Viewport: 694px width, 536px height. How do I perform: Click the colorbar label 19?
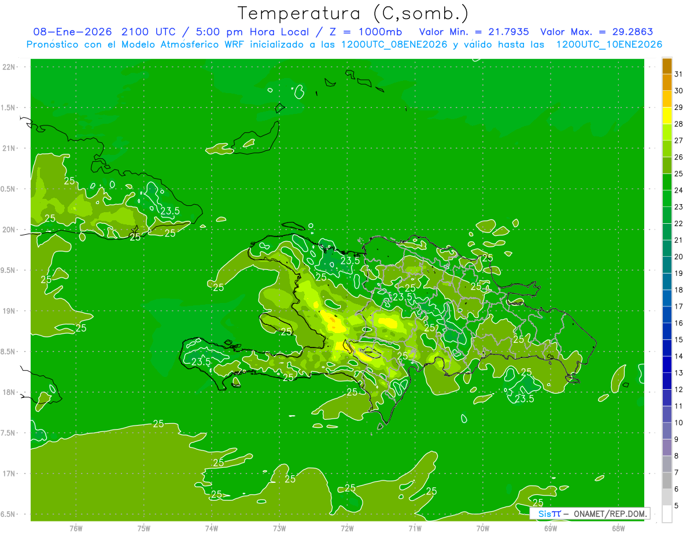click(678, 273)
